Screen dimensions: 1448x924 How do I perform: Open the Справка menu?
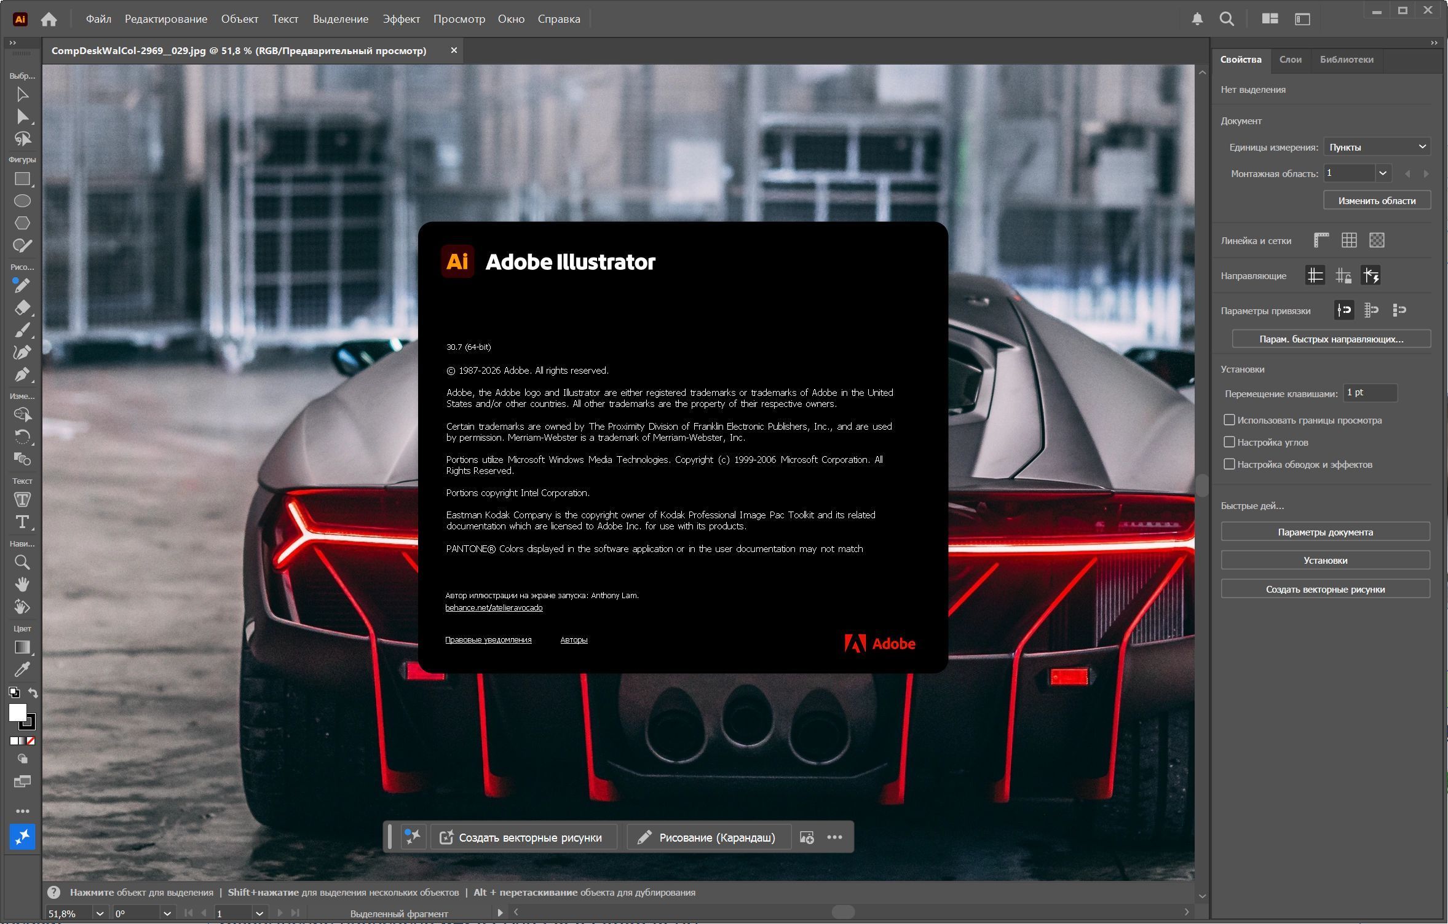[x=559, y=19]
